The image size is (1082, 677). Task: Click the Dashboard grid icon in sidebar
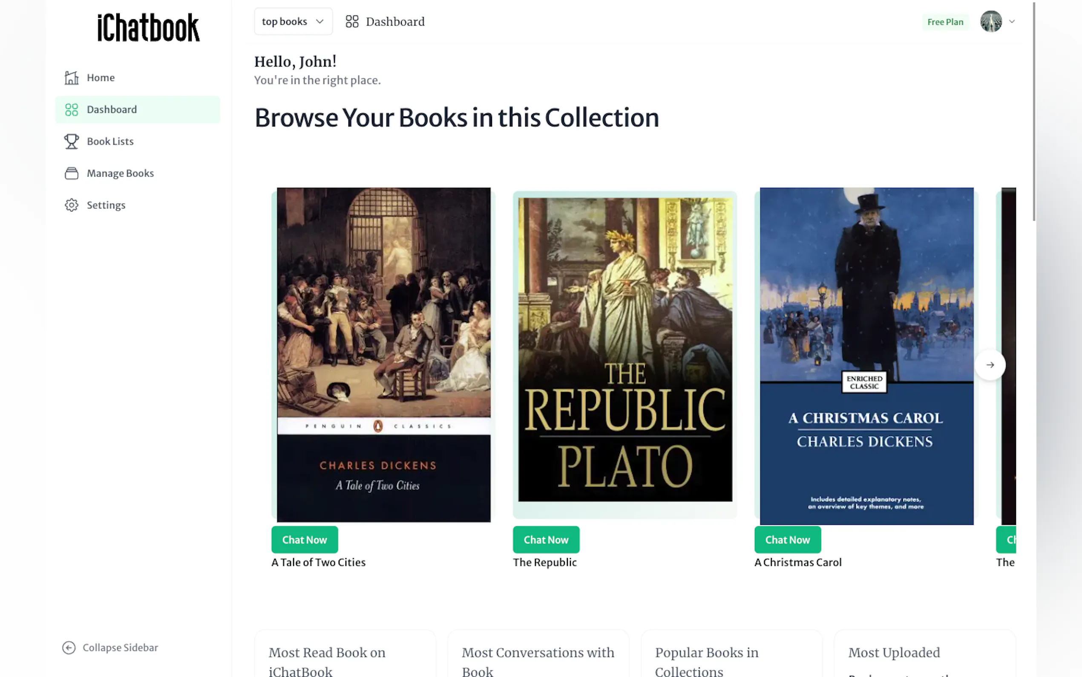(72, 110)
